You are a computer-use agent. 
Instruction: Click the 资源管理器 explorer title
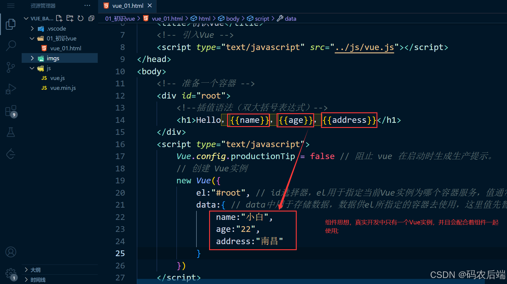43,6
